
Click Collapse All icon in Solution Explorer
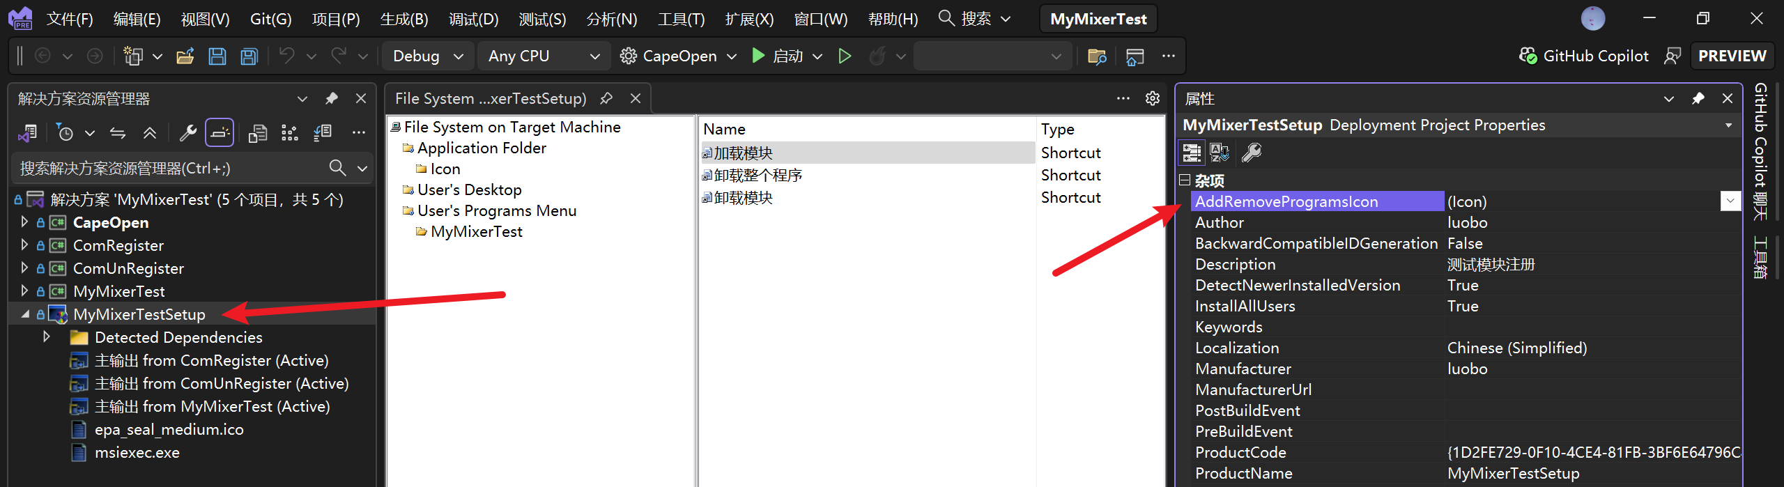tap(150, 132)
